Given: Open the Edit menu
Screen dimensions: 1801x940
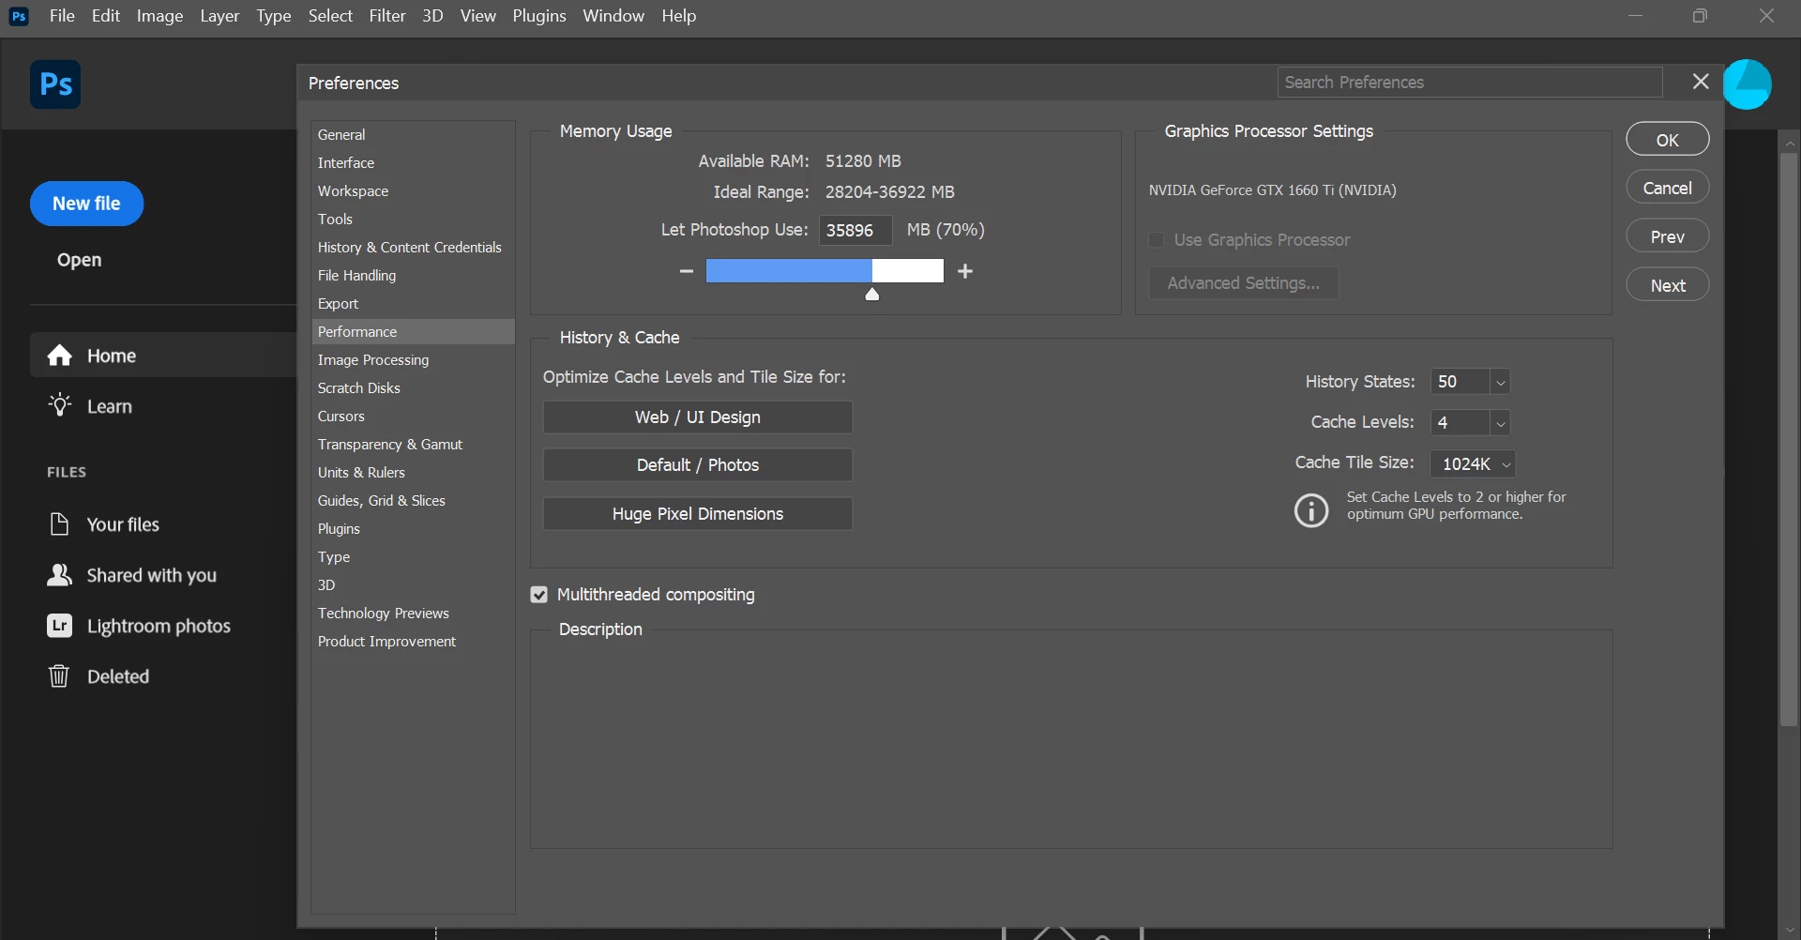Looking at the screenshot, I should [106, 16].
